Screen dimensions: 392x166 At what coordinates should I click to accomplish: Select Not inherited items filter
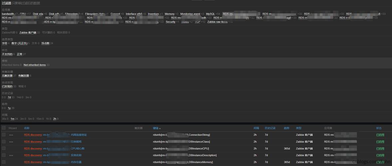click(35, 65)
